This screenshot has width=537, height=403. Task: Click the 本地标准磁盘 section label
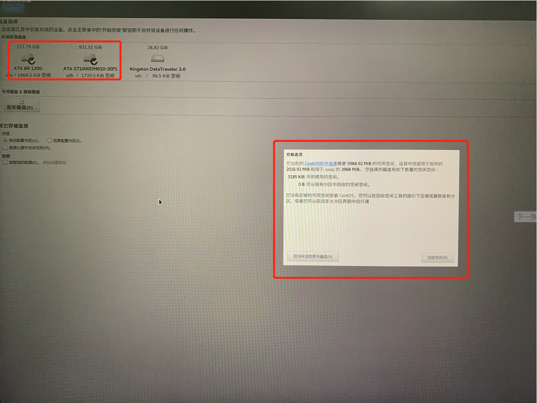13,37
